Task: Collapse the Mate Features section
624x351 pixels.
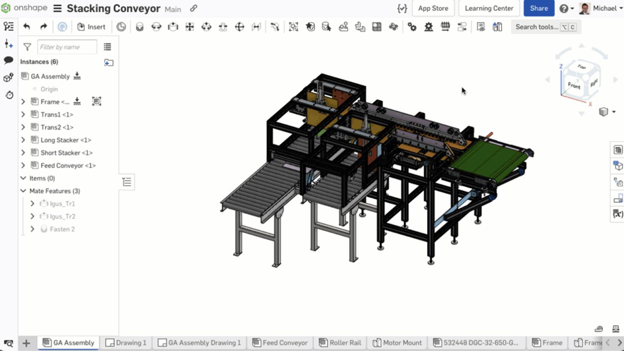Action: pyautogui.click(x=23, y=191)
